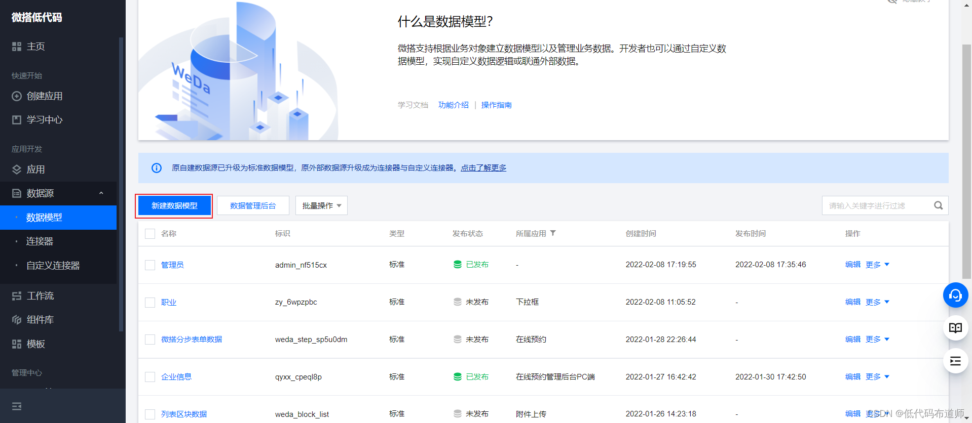Check the box for 管理员 row

(150, 265)
